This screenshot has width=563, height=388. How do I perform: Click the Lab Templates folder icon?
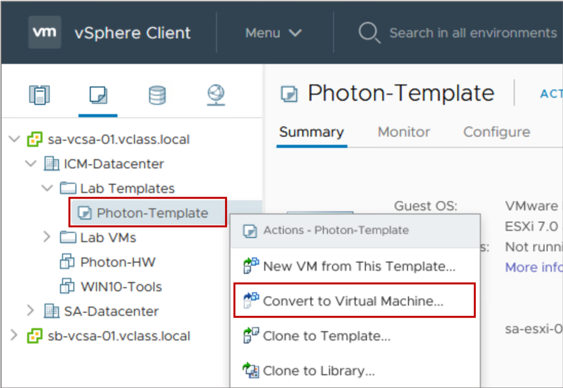68,188
